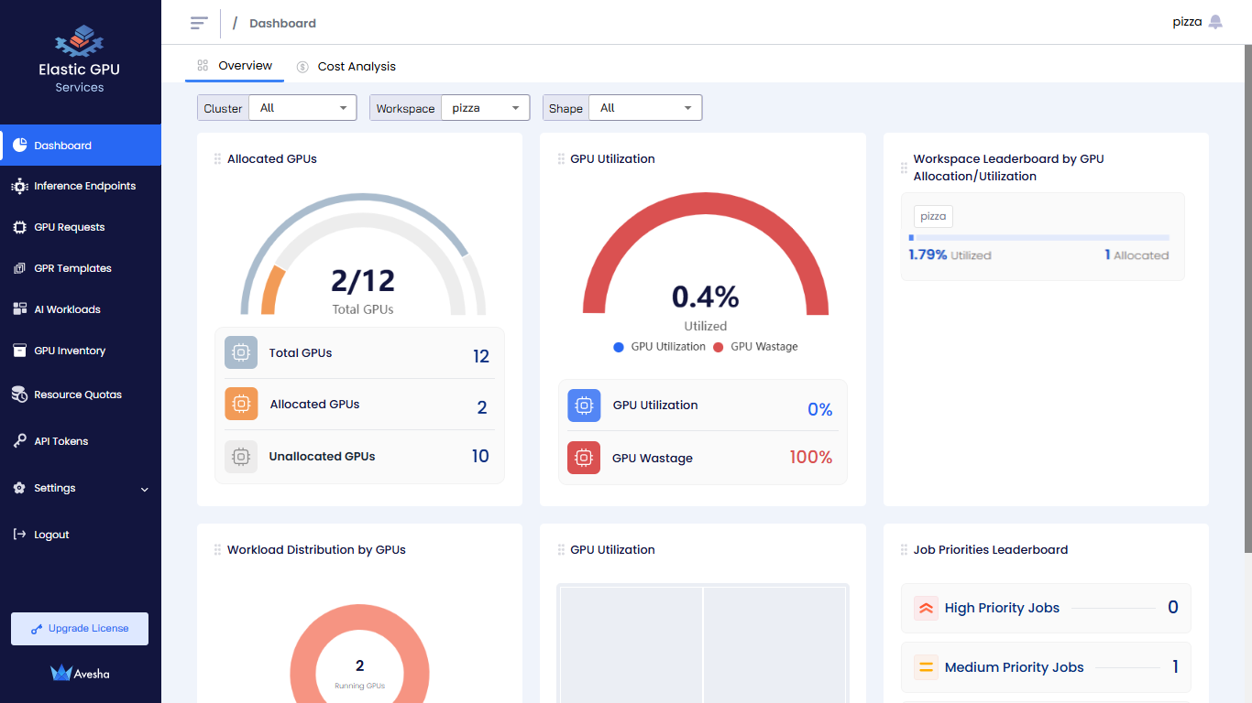The width and height of the screenshot is (1252, 703).
Task: Open the Workspace dropdown showing pizza
Action: [x=485, y=108]
